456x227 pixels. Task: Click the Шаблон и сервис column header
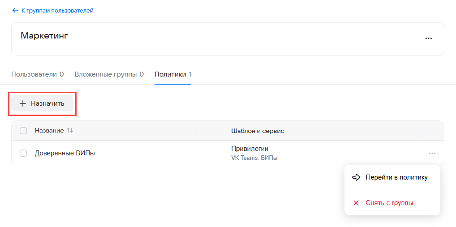click(x=258, y=131)
